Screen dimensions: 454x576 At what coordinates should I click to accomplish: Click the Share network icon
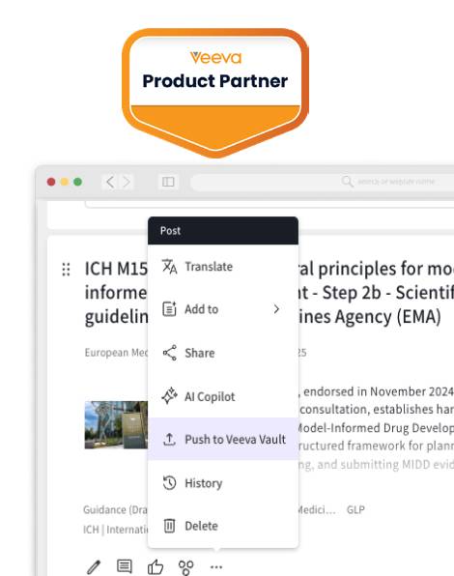[x=170, y=353]
